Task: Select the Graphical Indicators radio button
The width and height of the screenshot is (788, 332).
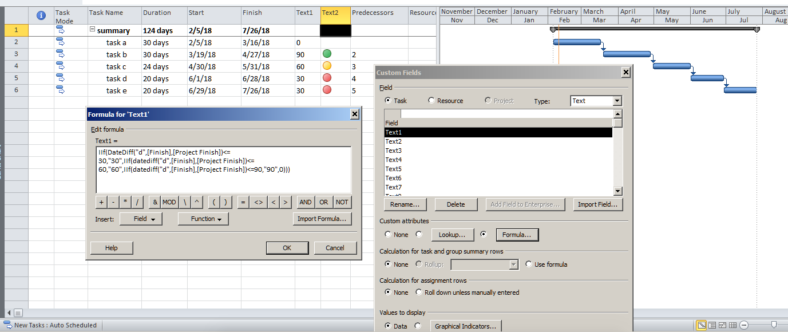Action: [418, 326]
